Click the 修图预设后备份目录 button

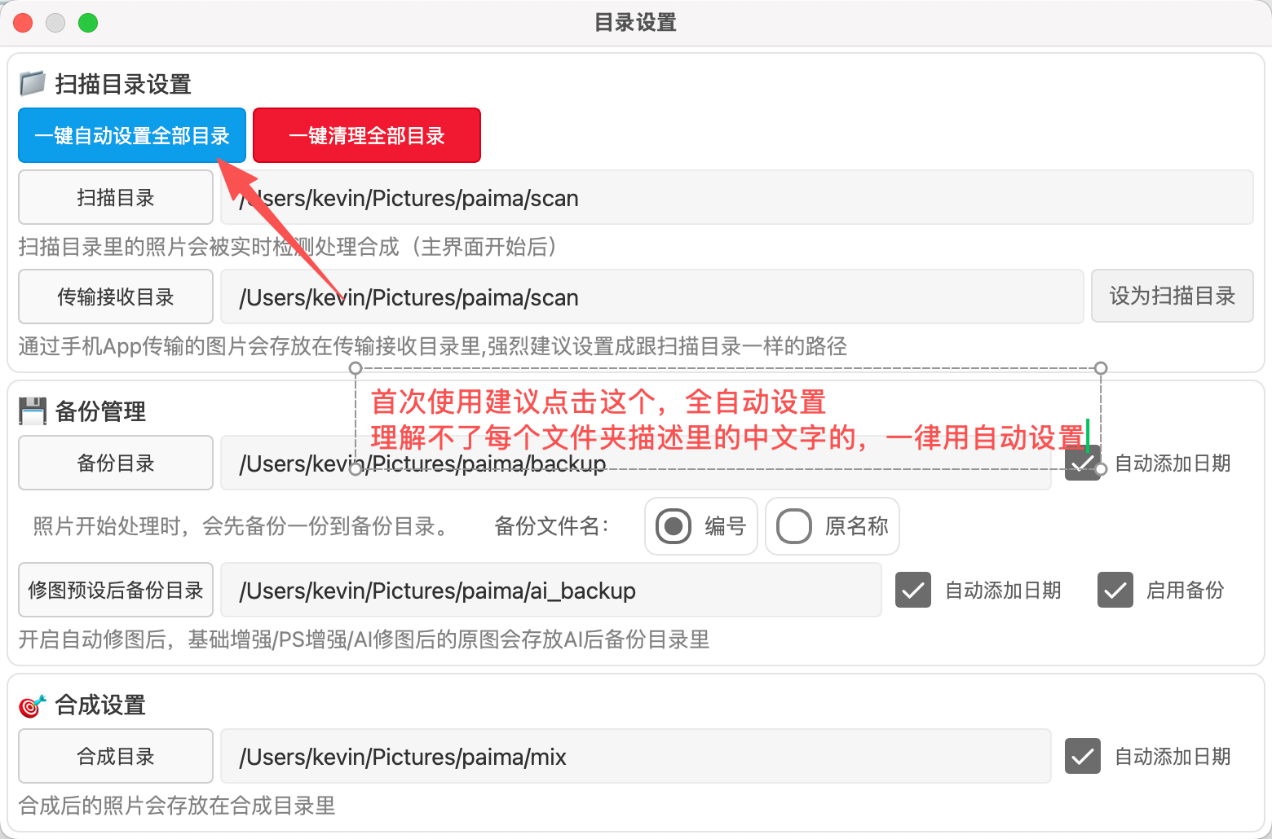click(116, 591)
